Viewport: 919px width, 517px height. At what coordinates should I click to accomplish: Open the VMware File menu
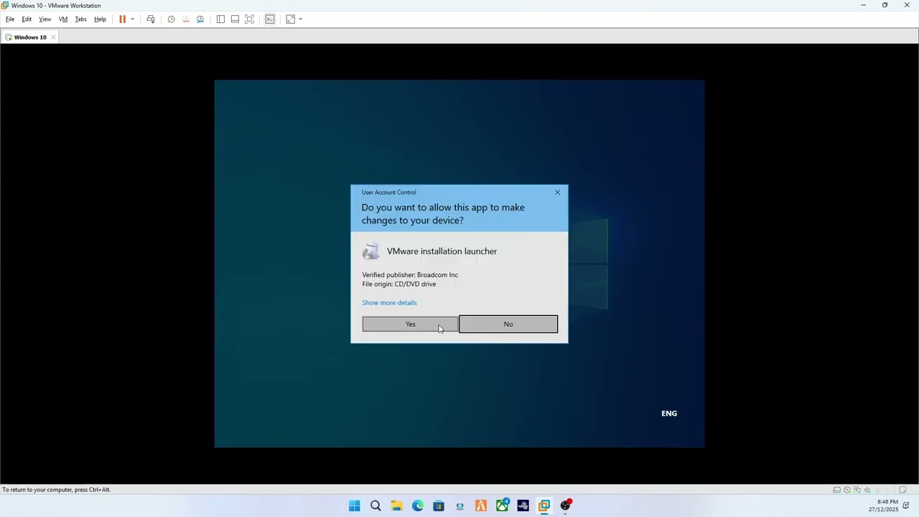pyautogui.click(x=10, y=19)
